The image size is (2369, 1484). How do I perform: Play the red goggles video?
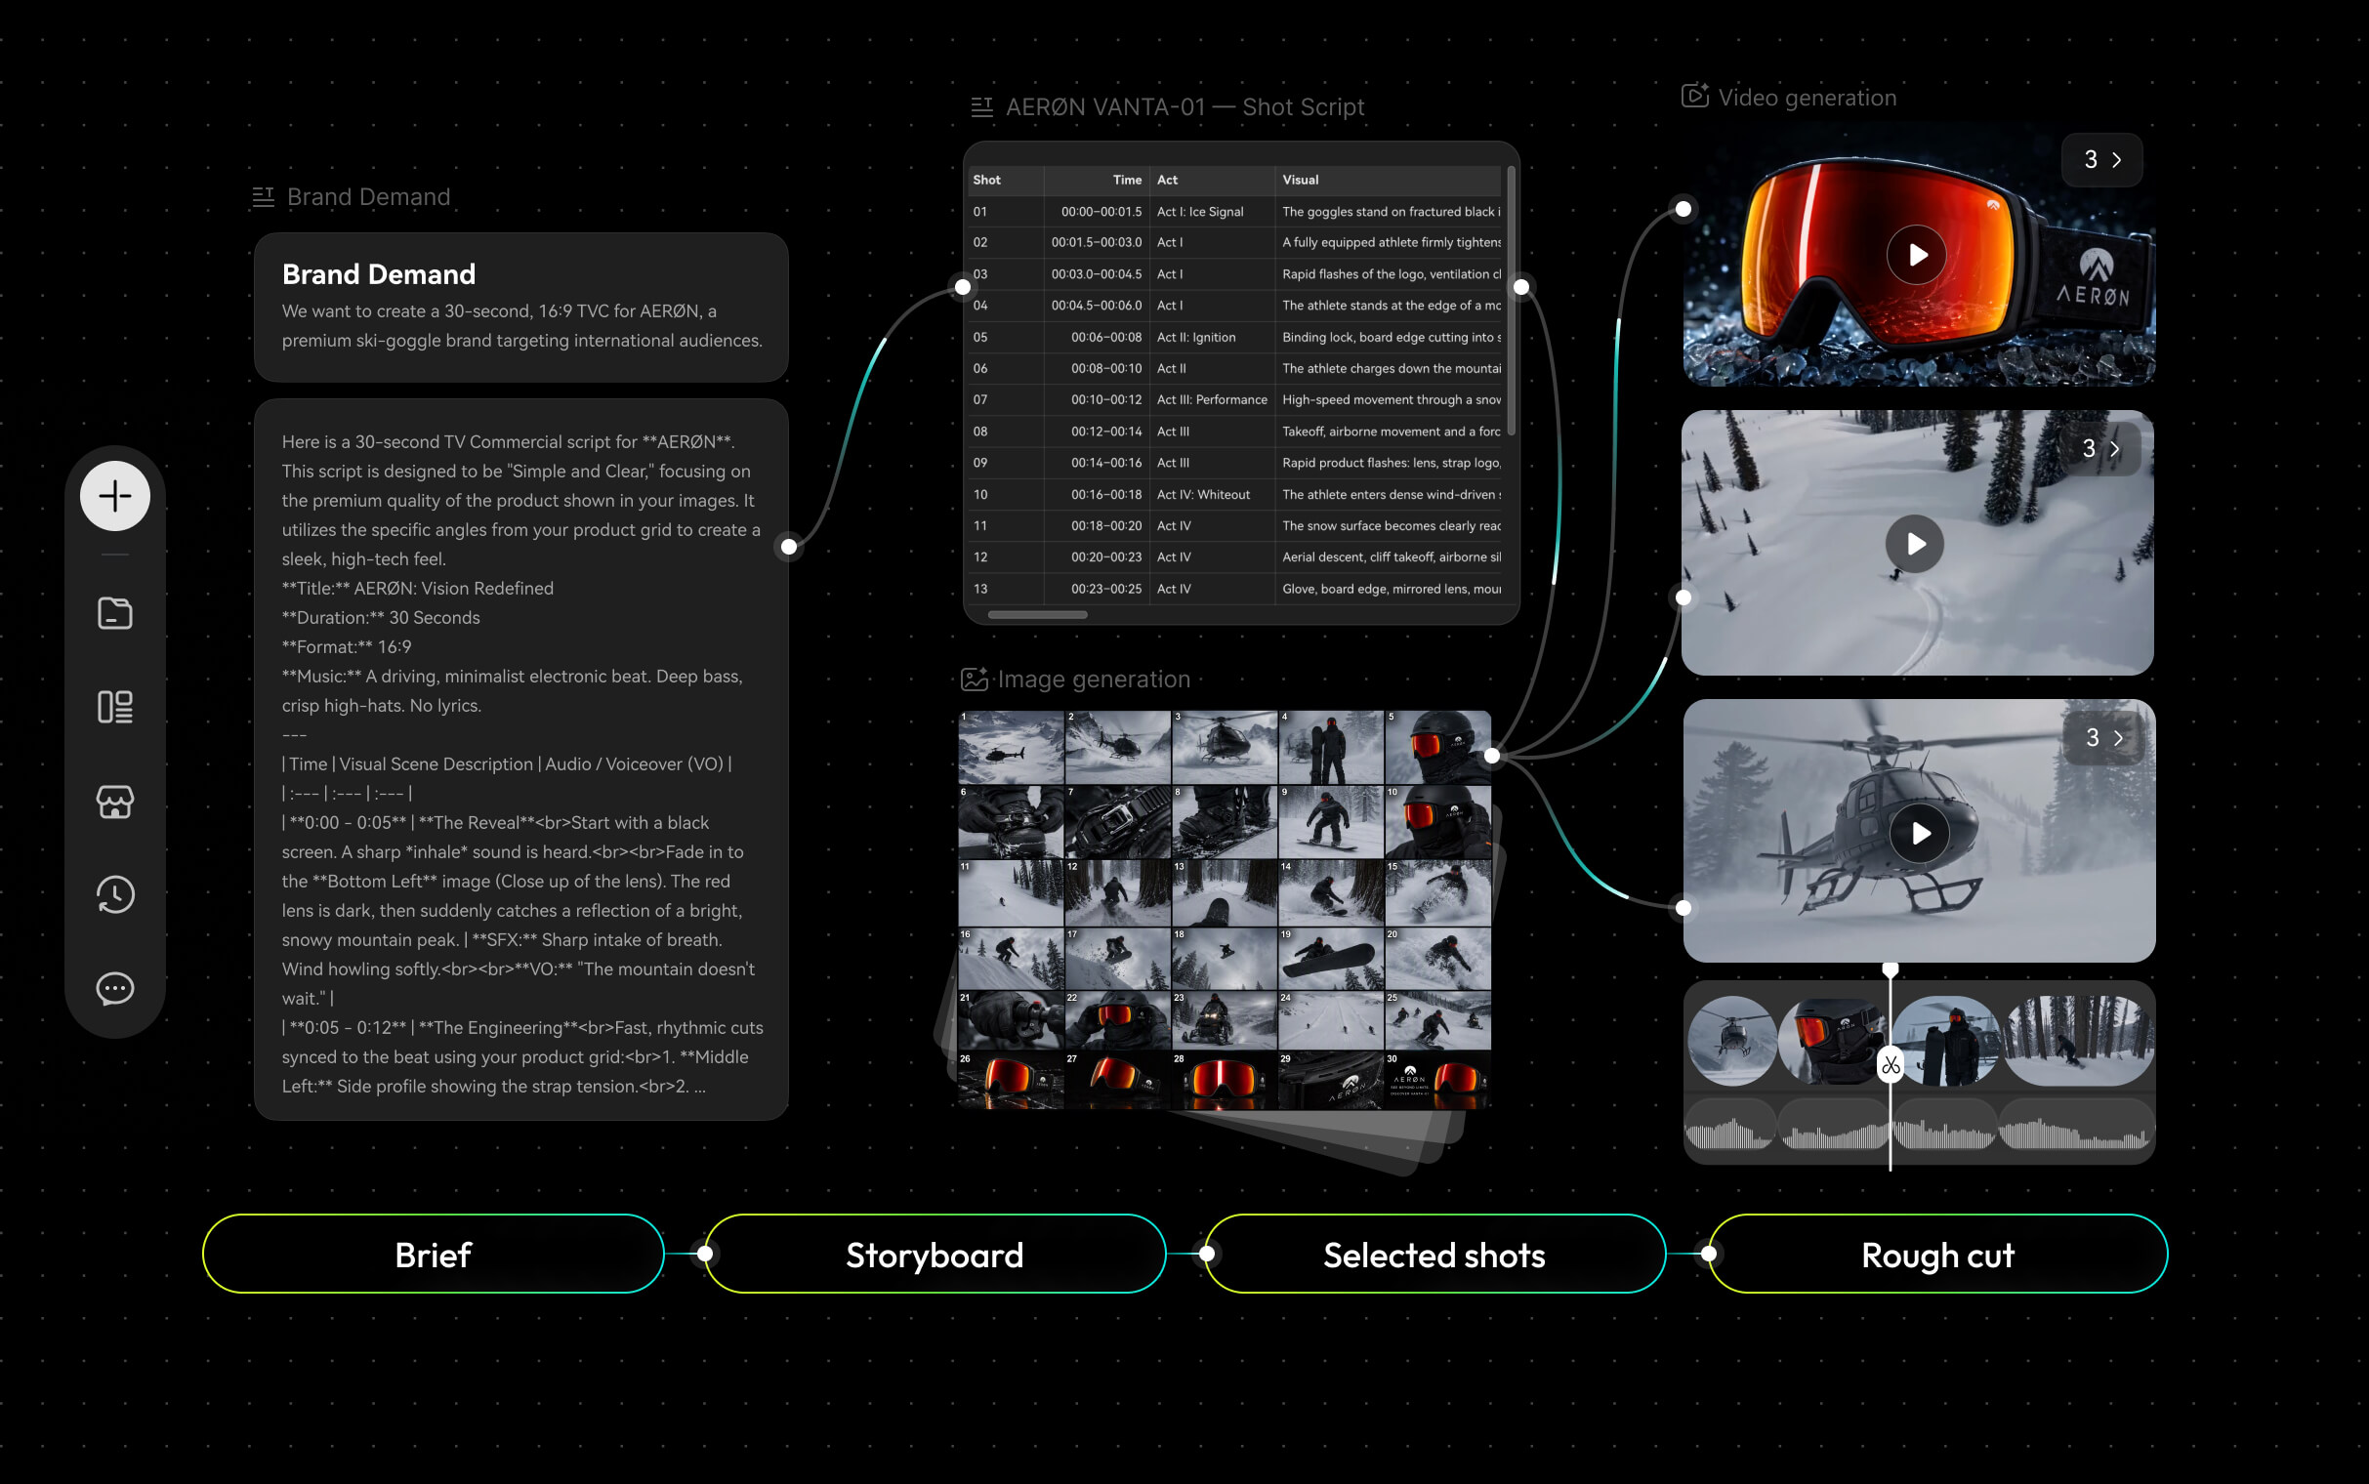click(1916, 255)
